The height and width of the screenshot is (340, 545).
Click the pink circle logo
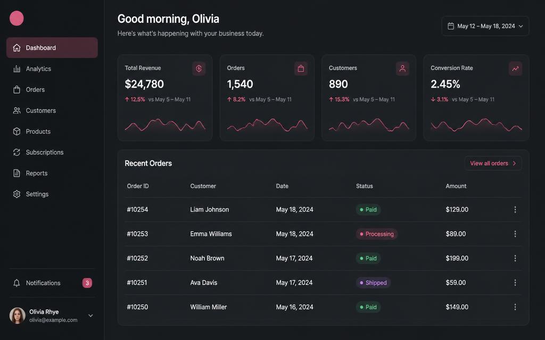coord(16,19)
